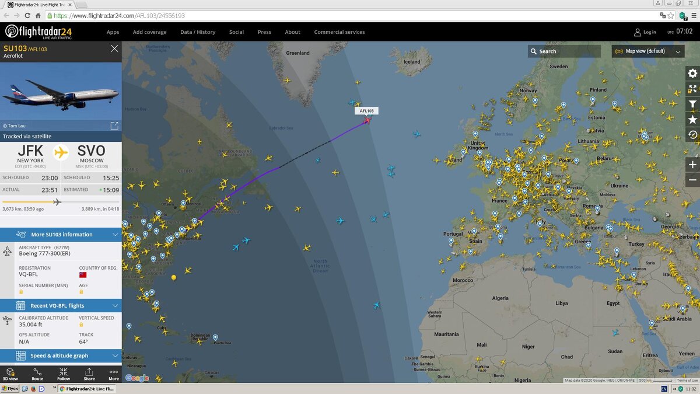Open the Data / History menu
The image size is (700, 394).
(x=198, y=32)
